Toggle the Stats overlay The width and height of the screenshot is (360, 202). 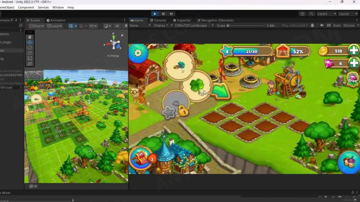[337, 26]
